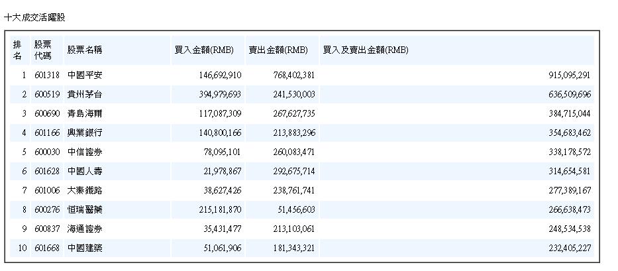
Task: Select the 海通證券 stock name
Action: tap(85, 229)
